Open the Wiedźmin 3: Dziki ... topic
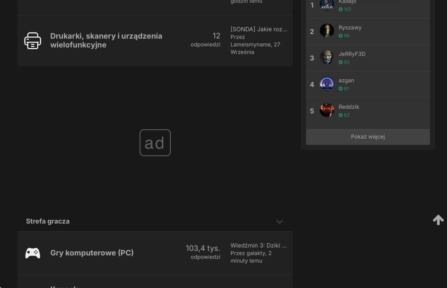The width and height of the screenshot is (447, 288). pos(258,246)
